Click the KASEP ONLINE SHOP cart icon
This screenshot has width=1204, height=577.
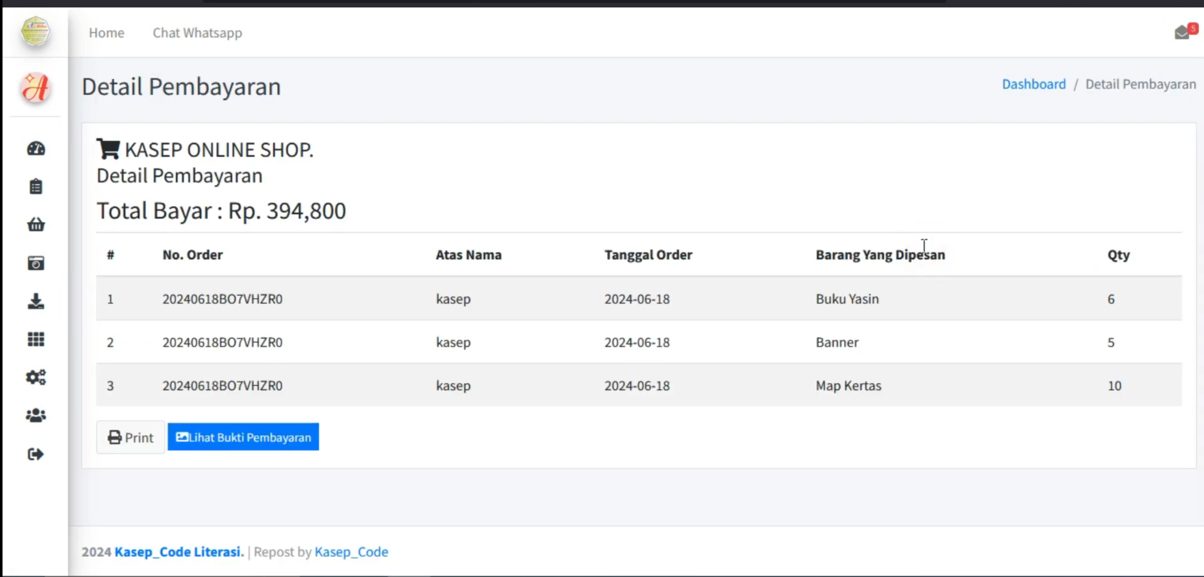tap(108, 149)
